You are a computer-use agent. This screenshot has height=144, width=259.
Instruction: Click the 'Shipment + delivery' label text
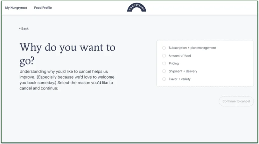(x=183, y=71)
